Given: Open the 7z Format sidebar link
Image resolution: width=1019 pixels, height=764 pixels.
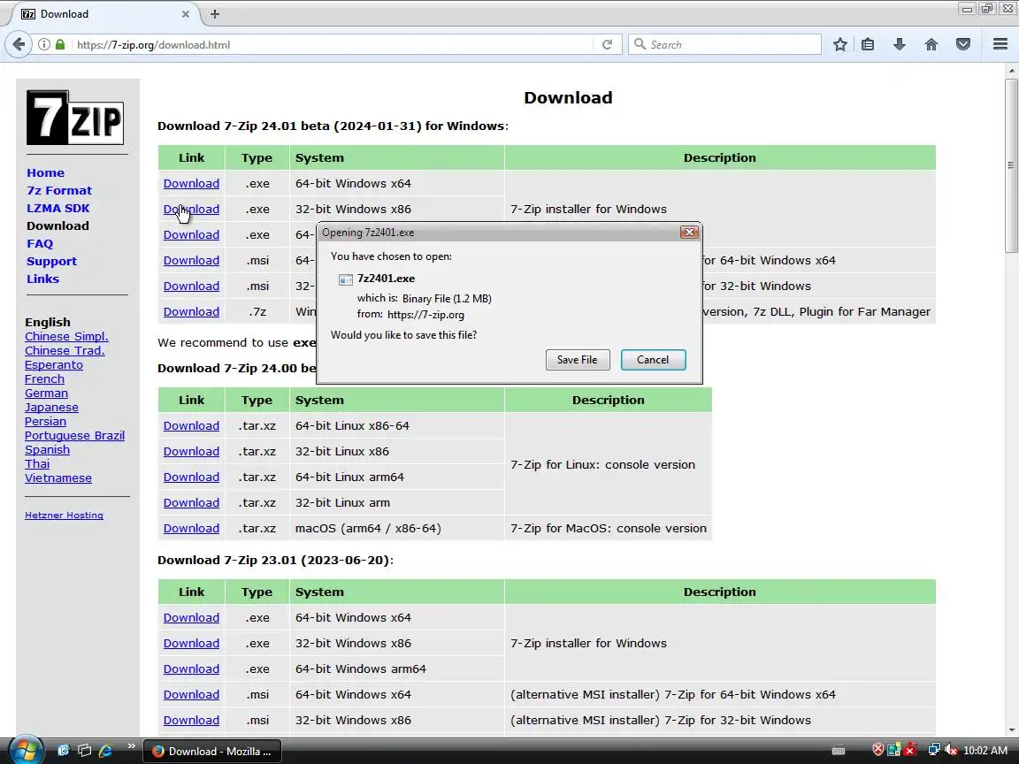Looking at the screenshot, I should pos(59,190).
